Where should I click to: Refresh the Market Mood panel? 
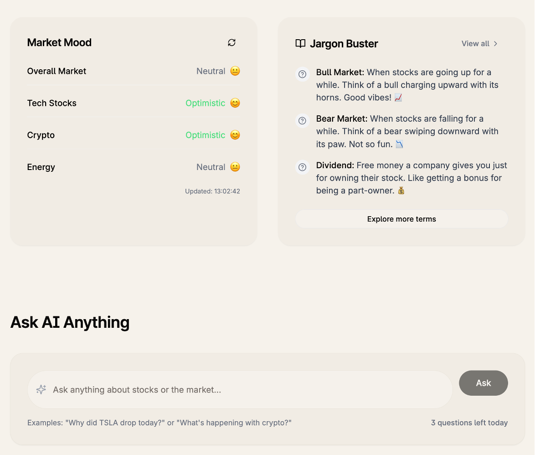tap(231, 42)
